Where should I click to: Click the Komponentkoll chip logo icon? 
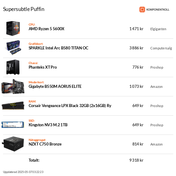tap(142, 9)
